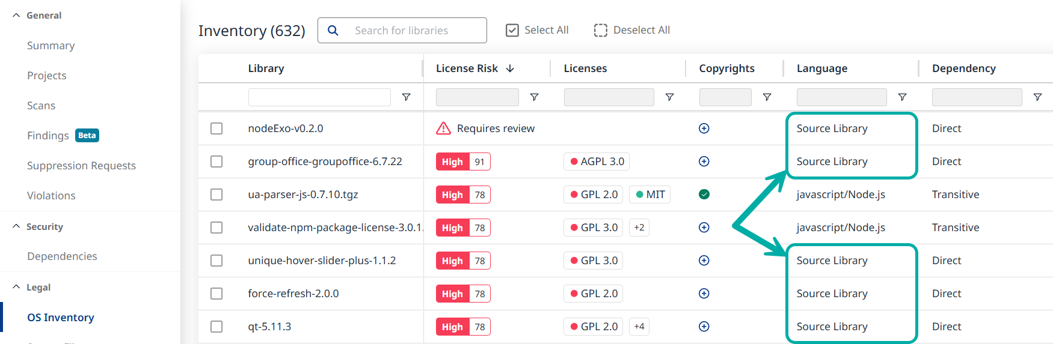The height and width of the screenshot is (344, 1053).
Task: Click the Library column filter icon
Action: [406, 97]
